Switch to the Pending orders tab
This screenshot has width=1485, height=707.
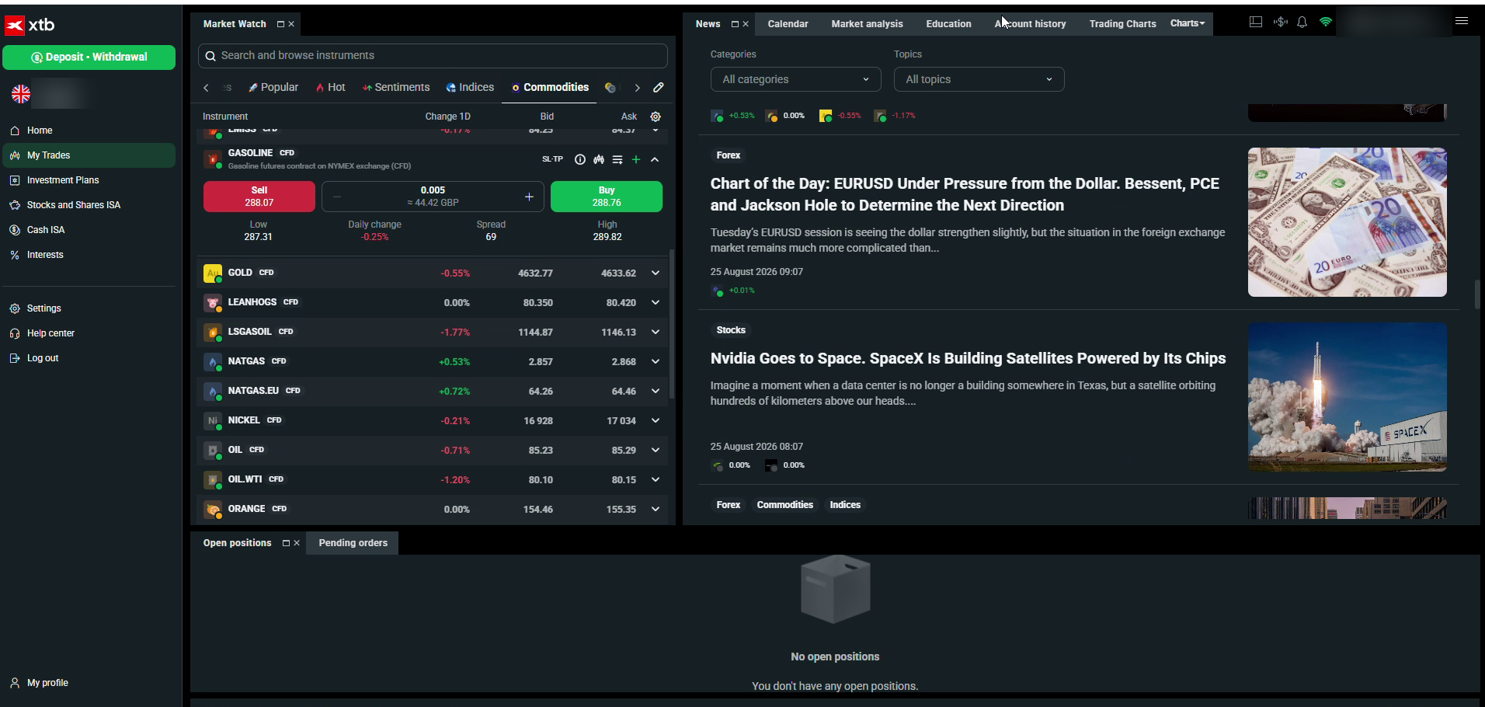[353, 543]
